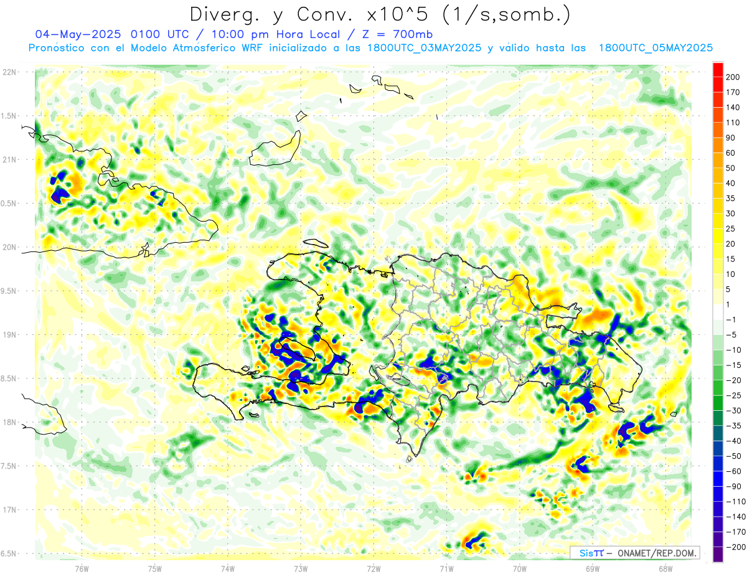
Task: Click the '69W' longitude label
Action: [x=593, y=568]
